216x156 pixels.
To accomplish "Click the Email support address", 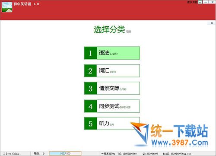I will pyautogui.click(x=177, y=154).
